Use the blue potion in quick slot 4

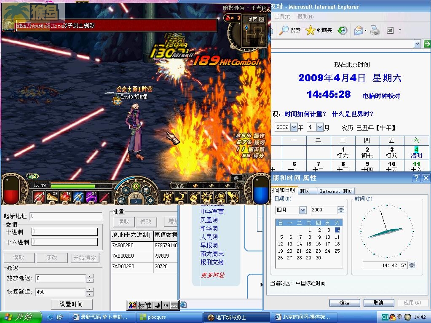click(78, 197)
